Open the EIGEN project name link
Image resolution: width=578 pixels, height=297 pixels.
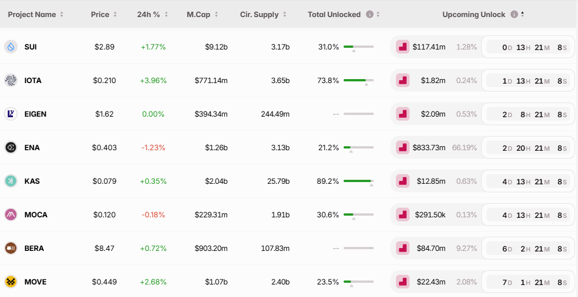coord(35,114)
